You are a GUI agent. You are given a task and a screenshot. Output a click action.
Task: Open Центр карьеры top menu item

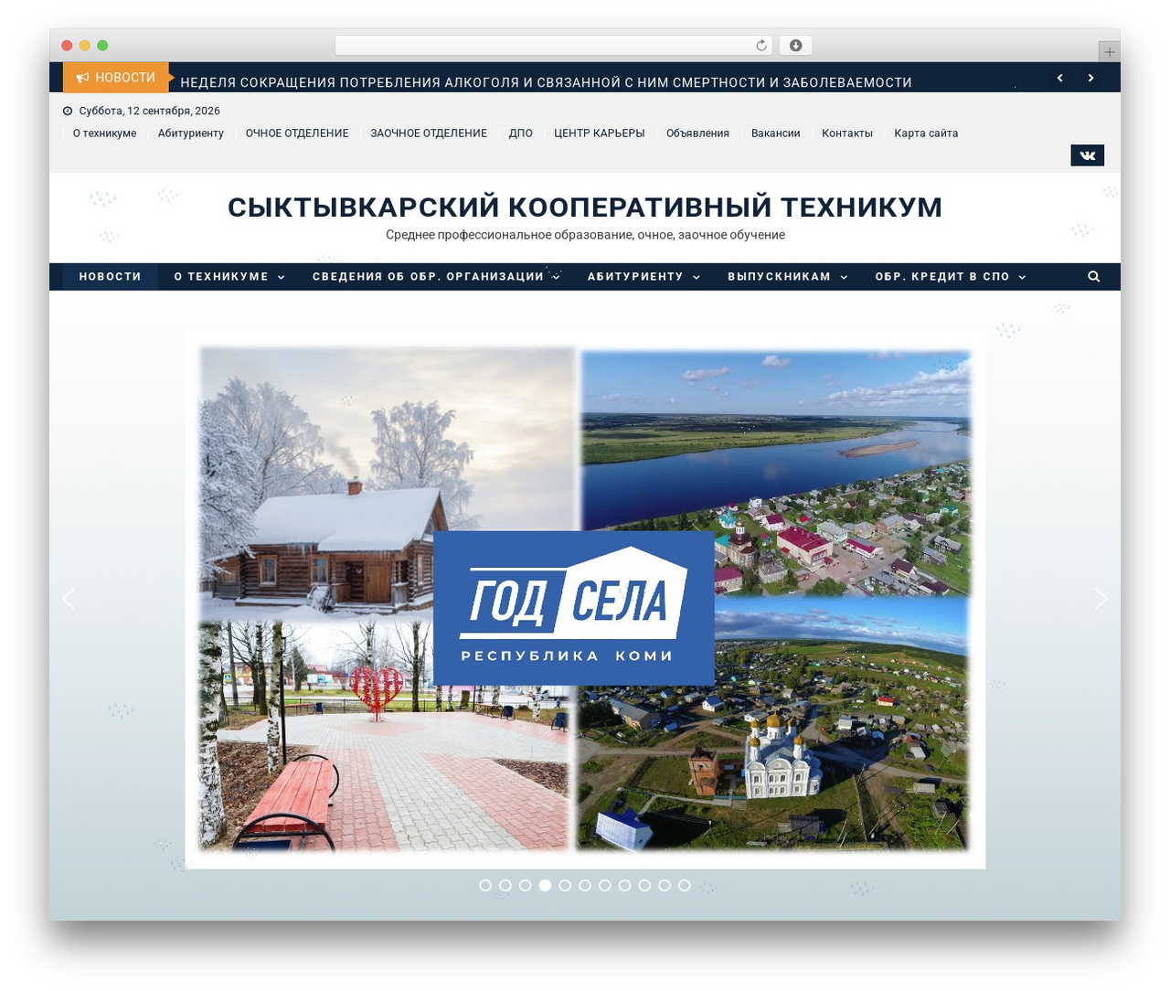[x=600, y=133]
